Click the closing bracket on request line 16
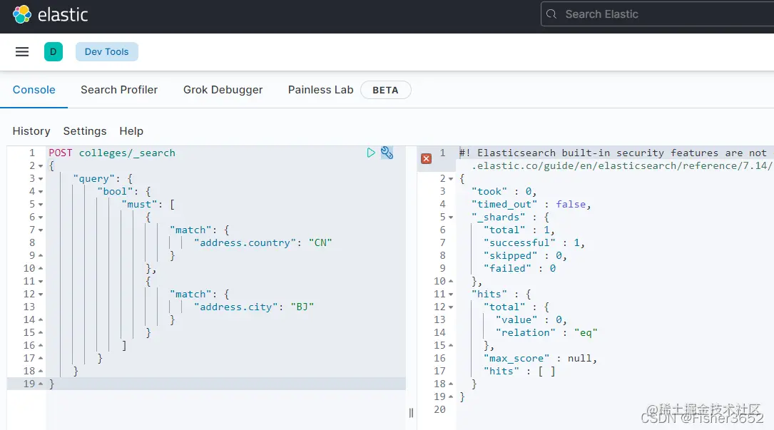The image size is (774, 430). tap(124, 346)
